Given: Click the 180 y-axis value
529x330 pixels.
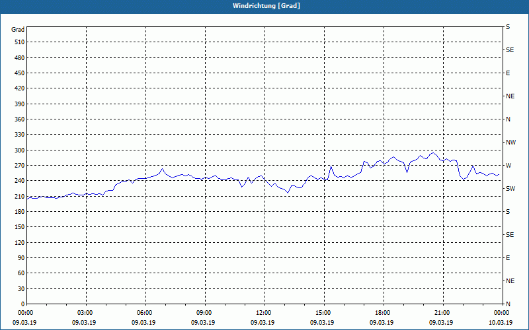Looking at the screenshot, I should [20, 212].
